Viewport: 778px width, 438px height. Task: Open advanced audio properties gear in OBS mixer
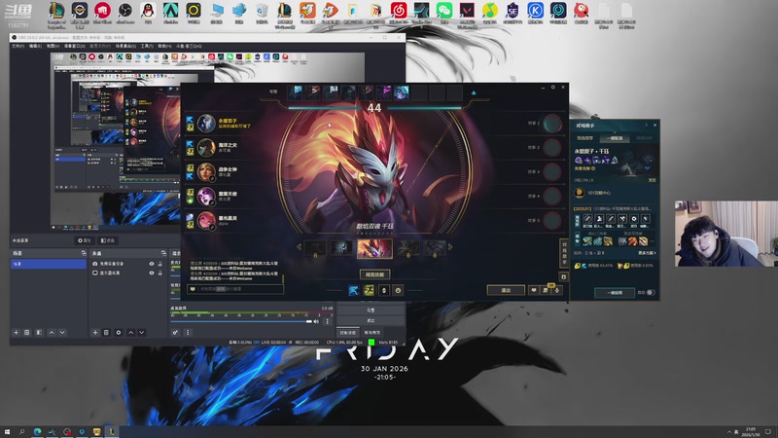click(x=175, y=332)
